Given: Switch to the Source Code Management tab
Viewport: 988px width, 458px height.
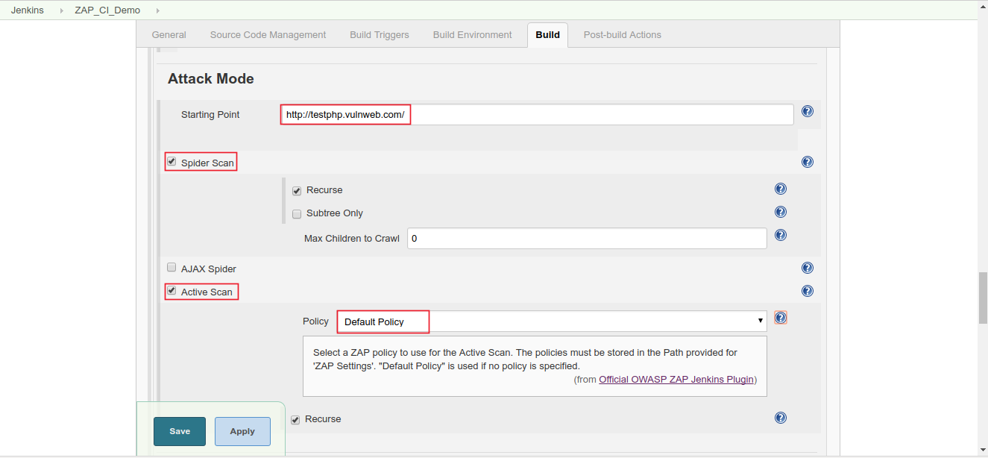Looking at the screenshot, I should coord(268,34).
